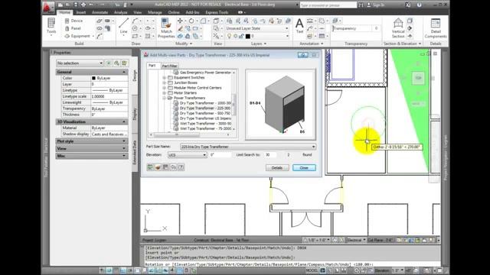The image size is (490, 275).
Task: Toggle MODEL space button in status bar
Action: (x=312, y=270)
